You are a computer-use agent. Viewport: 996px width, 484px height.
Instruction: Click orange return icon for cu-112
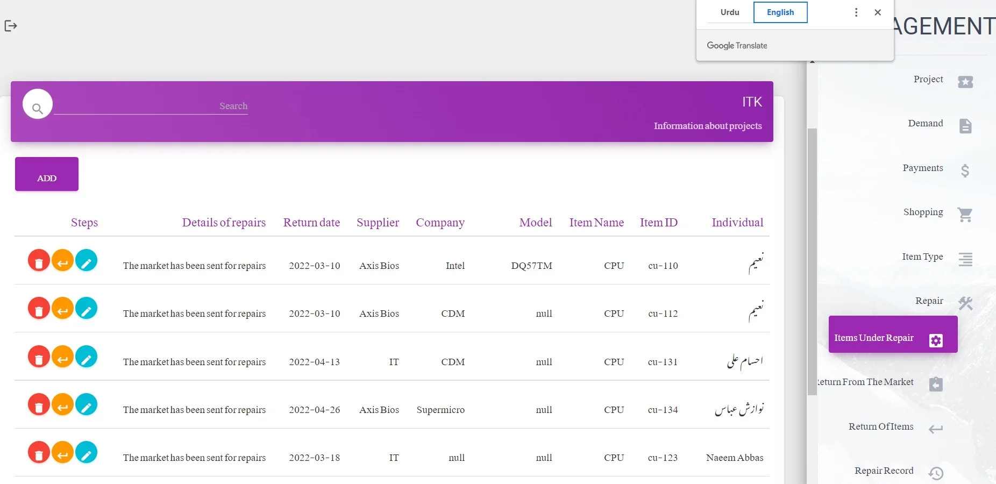pos(62,309)
